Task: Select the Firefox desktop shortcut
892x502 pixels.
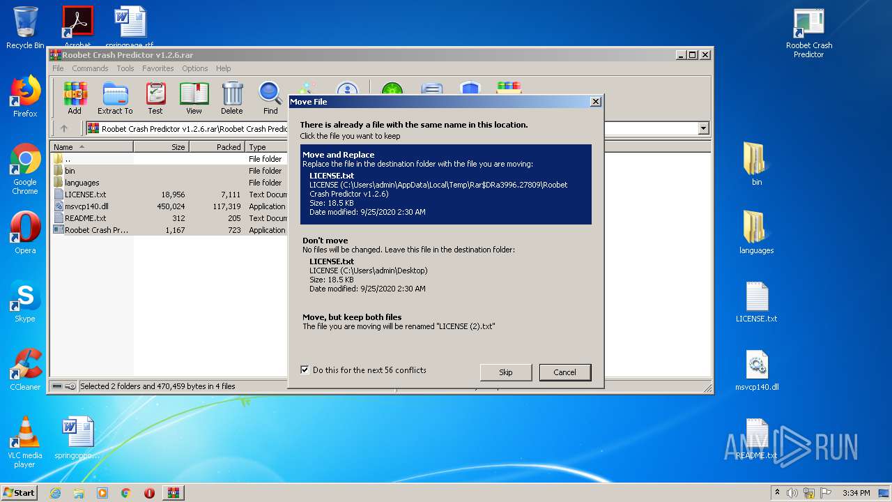Action: 25,96
